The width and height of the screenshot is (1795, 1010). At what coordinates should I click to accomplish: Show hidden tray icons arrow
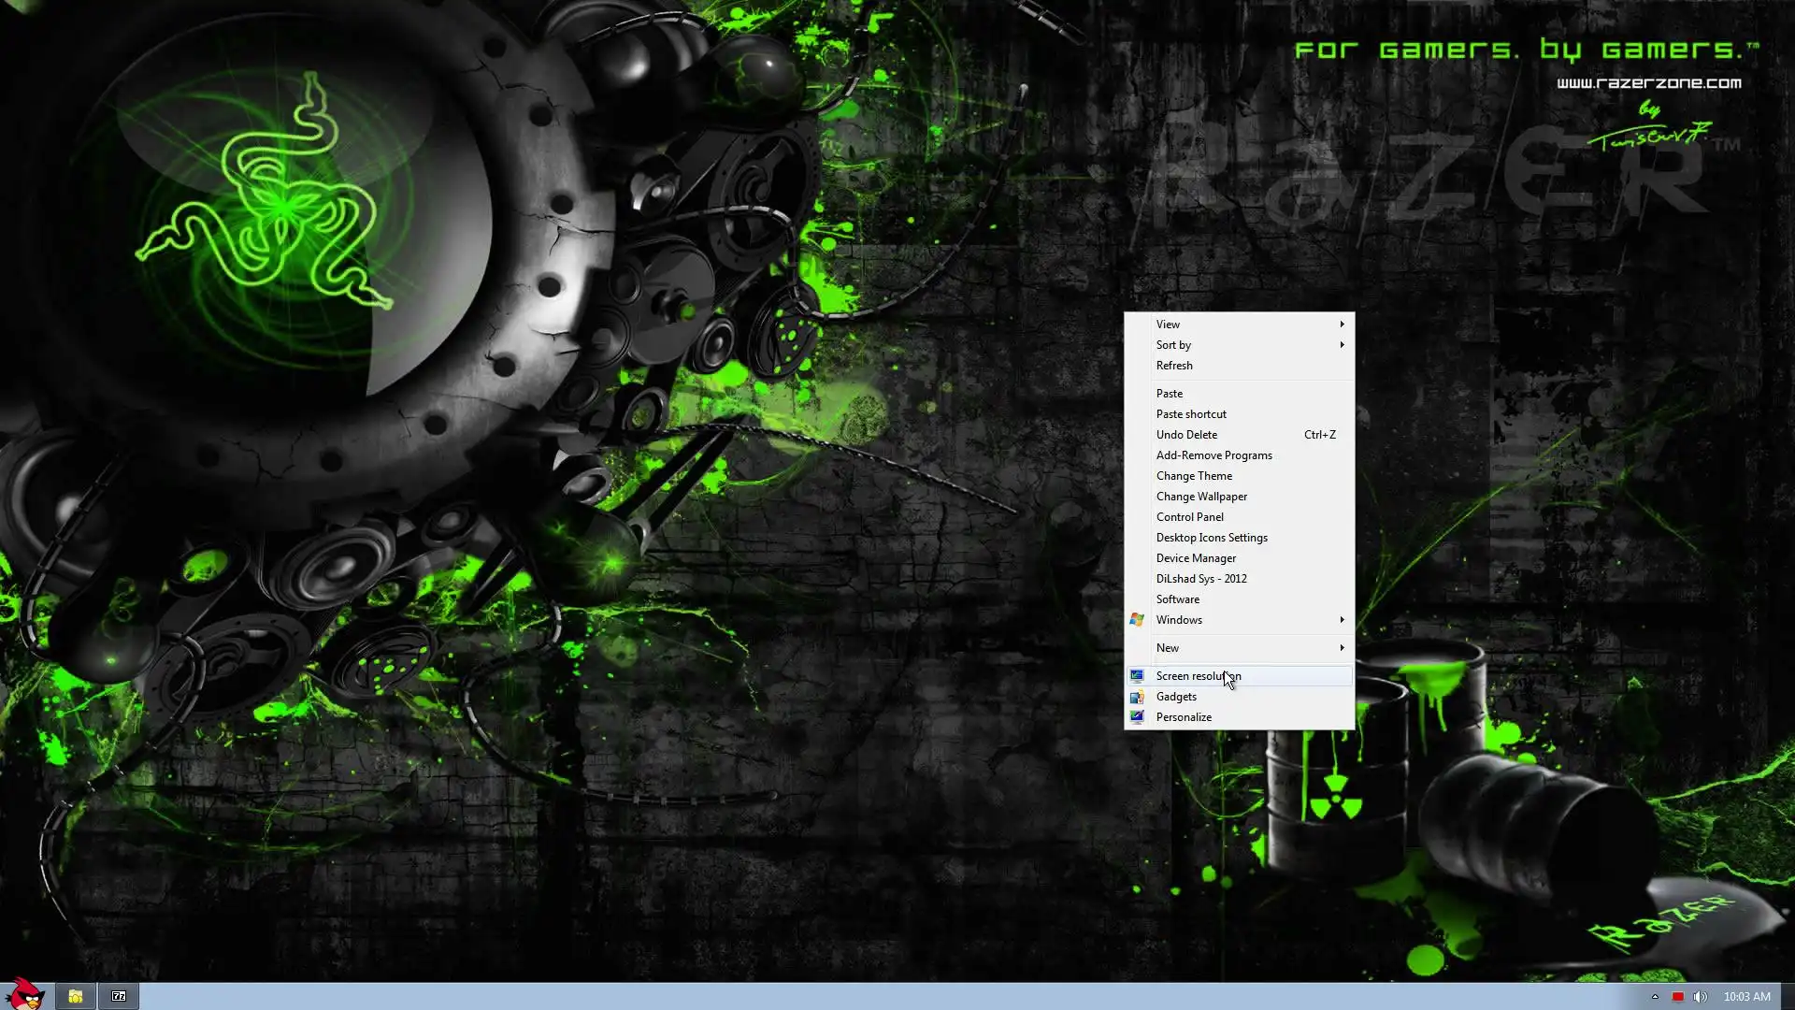[1655, 997]
